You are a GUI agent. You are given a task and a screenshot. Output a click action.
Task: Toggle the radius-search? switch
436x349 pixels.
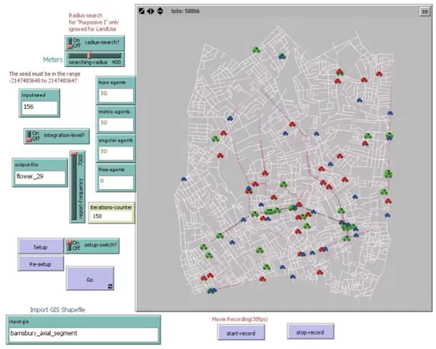tap(94, 43)
